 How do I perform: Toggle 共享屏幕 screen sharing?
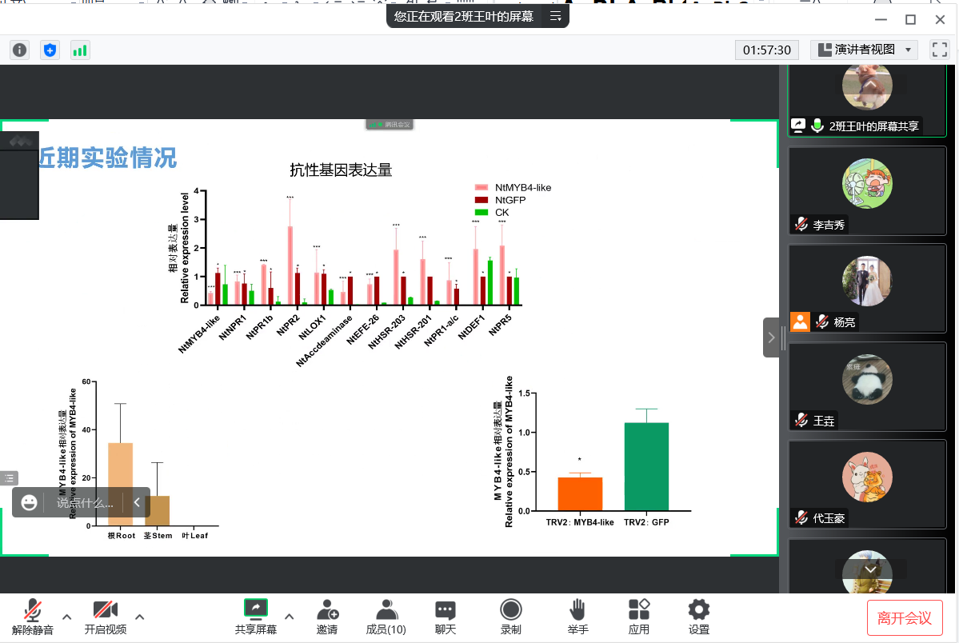255,617
